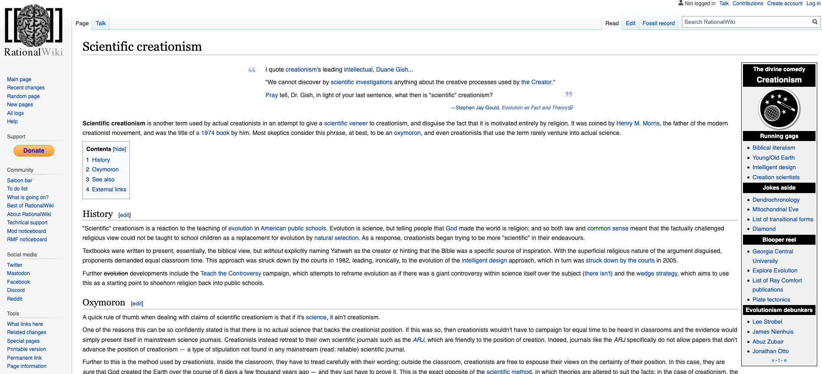
Task: Open New pages link
Action: 20,105
